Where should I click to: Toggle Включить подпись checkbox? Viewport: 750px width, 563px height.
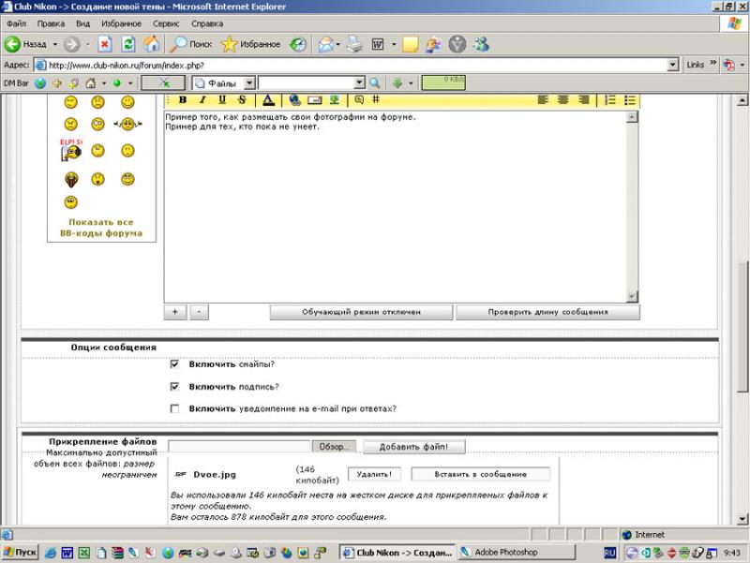tap(174, 386)
